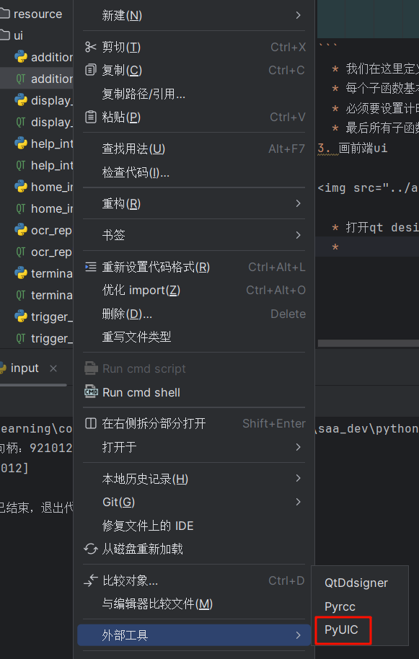Expand the Git(G) submenu arrow

tap(298, 501)
